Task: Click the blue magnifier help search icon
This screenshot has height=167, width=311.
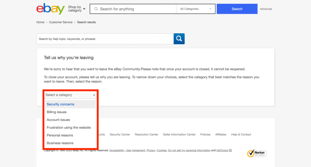Action: (179, 39)
